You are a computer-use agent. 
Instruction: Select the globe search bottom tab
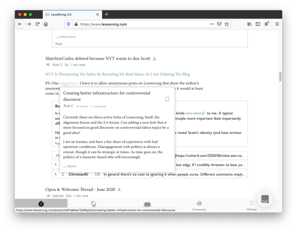click(94, 204)
